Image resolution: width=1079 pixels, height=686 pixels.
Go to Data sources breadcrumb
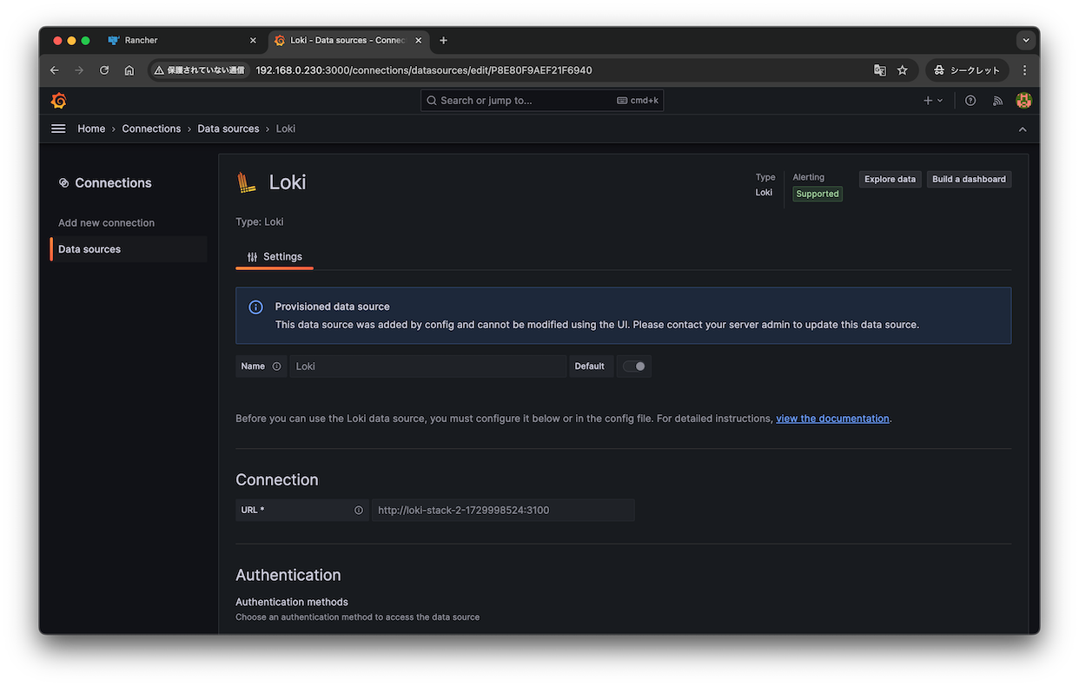(x=228, y=129)
